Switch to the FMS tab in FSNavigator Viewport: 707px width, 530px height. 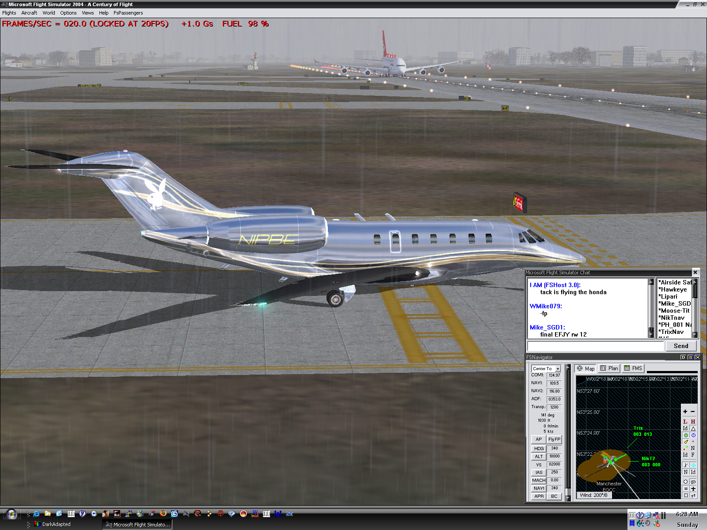point(633,368)
